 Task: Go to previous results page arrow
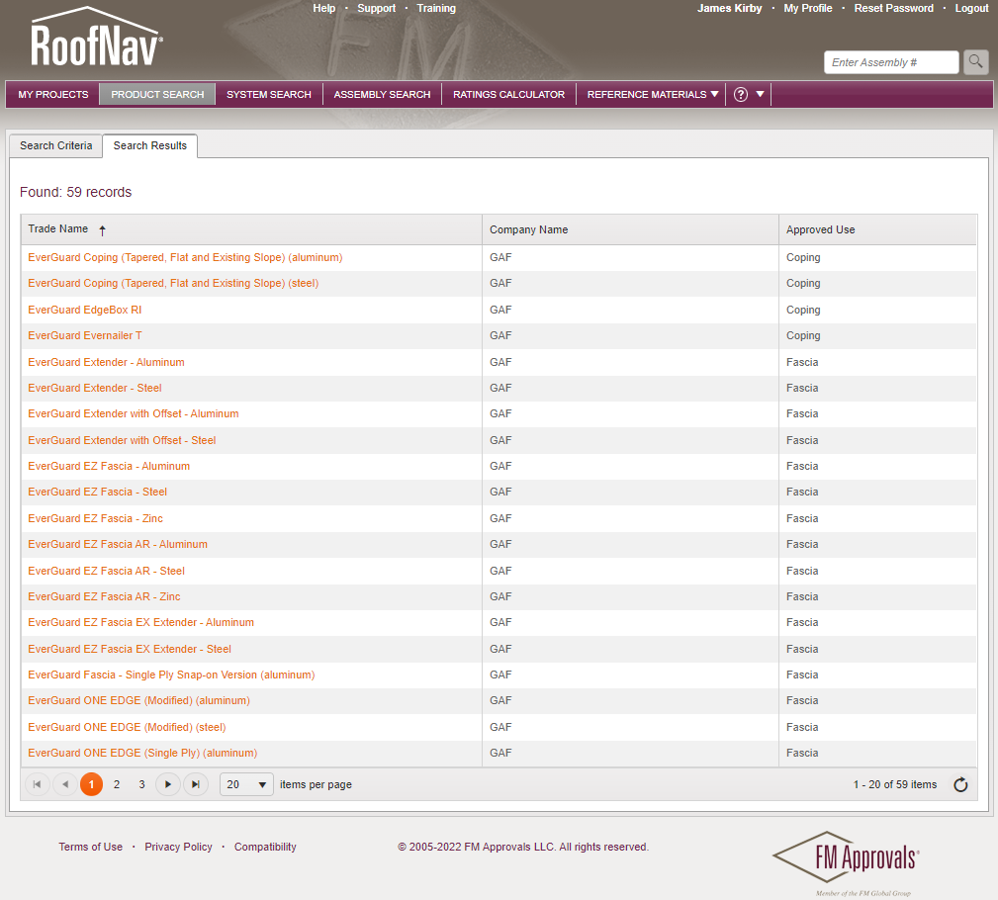click(65, 784)
